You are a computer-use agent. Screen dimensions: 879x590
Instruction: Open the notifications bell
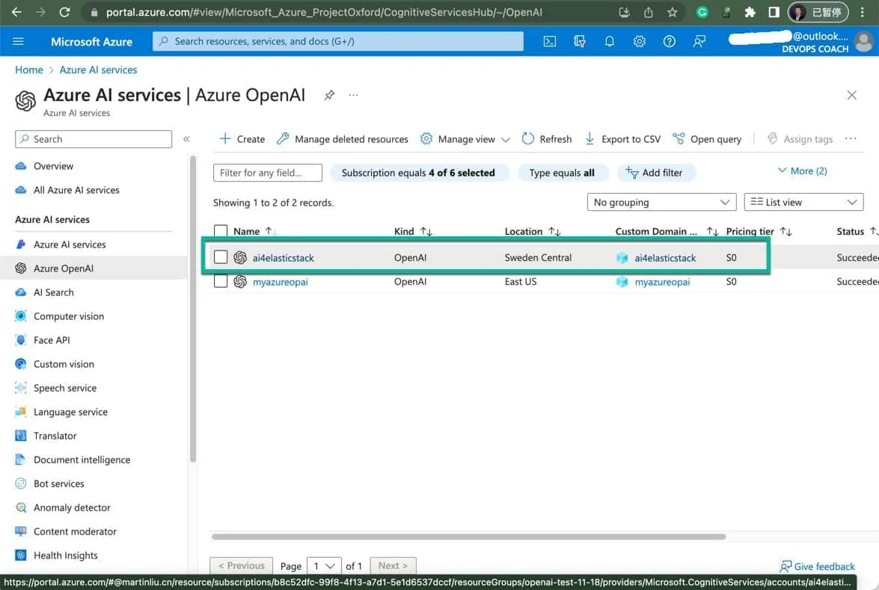pyautogui.click(x=609, y=42)
